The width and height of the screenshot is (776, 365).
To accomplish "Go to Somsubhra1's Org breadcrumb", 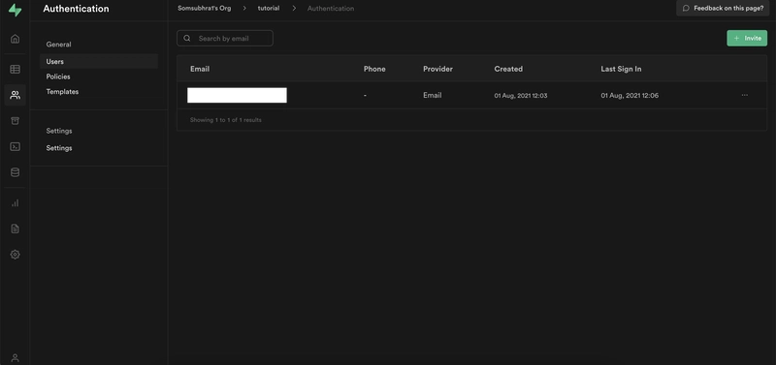I will tap(205, 9).
